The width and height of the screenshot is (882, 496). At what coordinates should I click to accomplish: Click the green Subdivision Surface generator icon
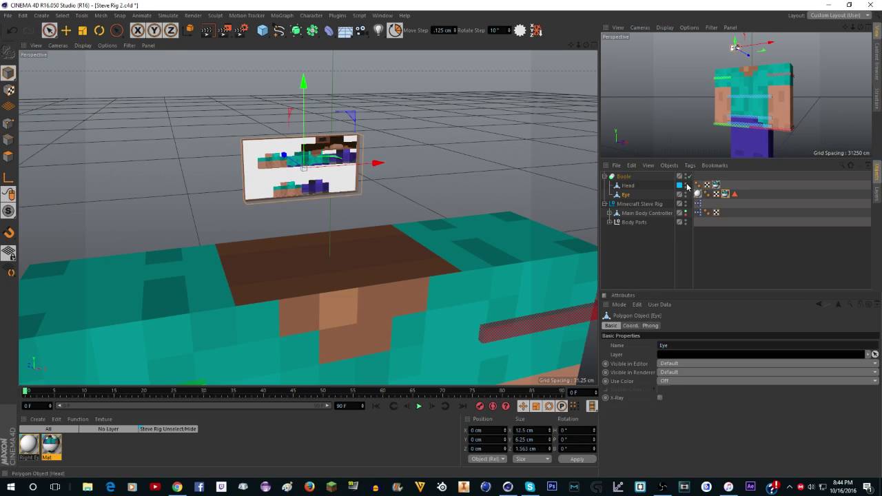(296, 30)
